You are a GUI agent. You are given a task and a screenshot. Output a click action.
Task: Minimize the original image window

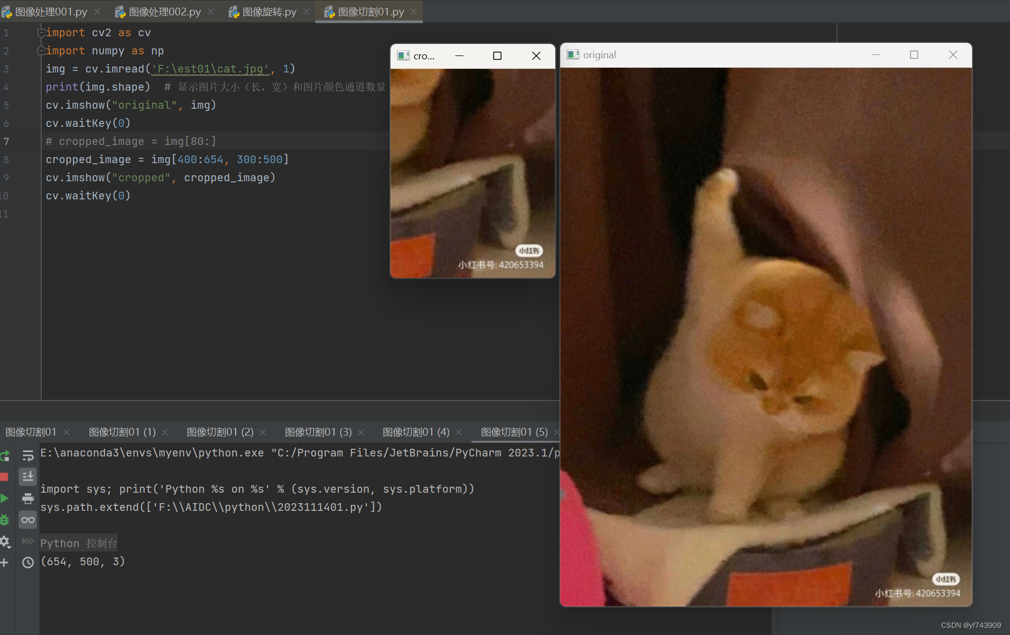pos(876,55)
